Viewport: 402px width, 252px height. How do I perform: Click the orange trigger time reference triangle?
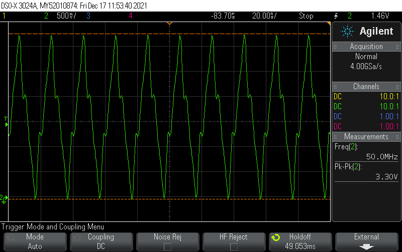pyautogui.click(x=169, y=24)
